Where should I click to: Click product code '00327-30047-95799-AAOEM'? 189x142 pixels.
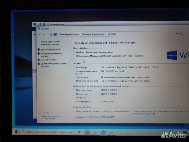102,117
